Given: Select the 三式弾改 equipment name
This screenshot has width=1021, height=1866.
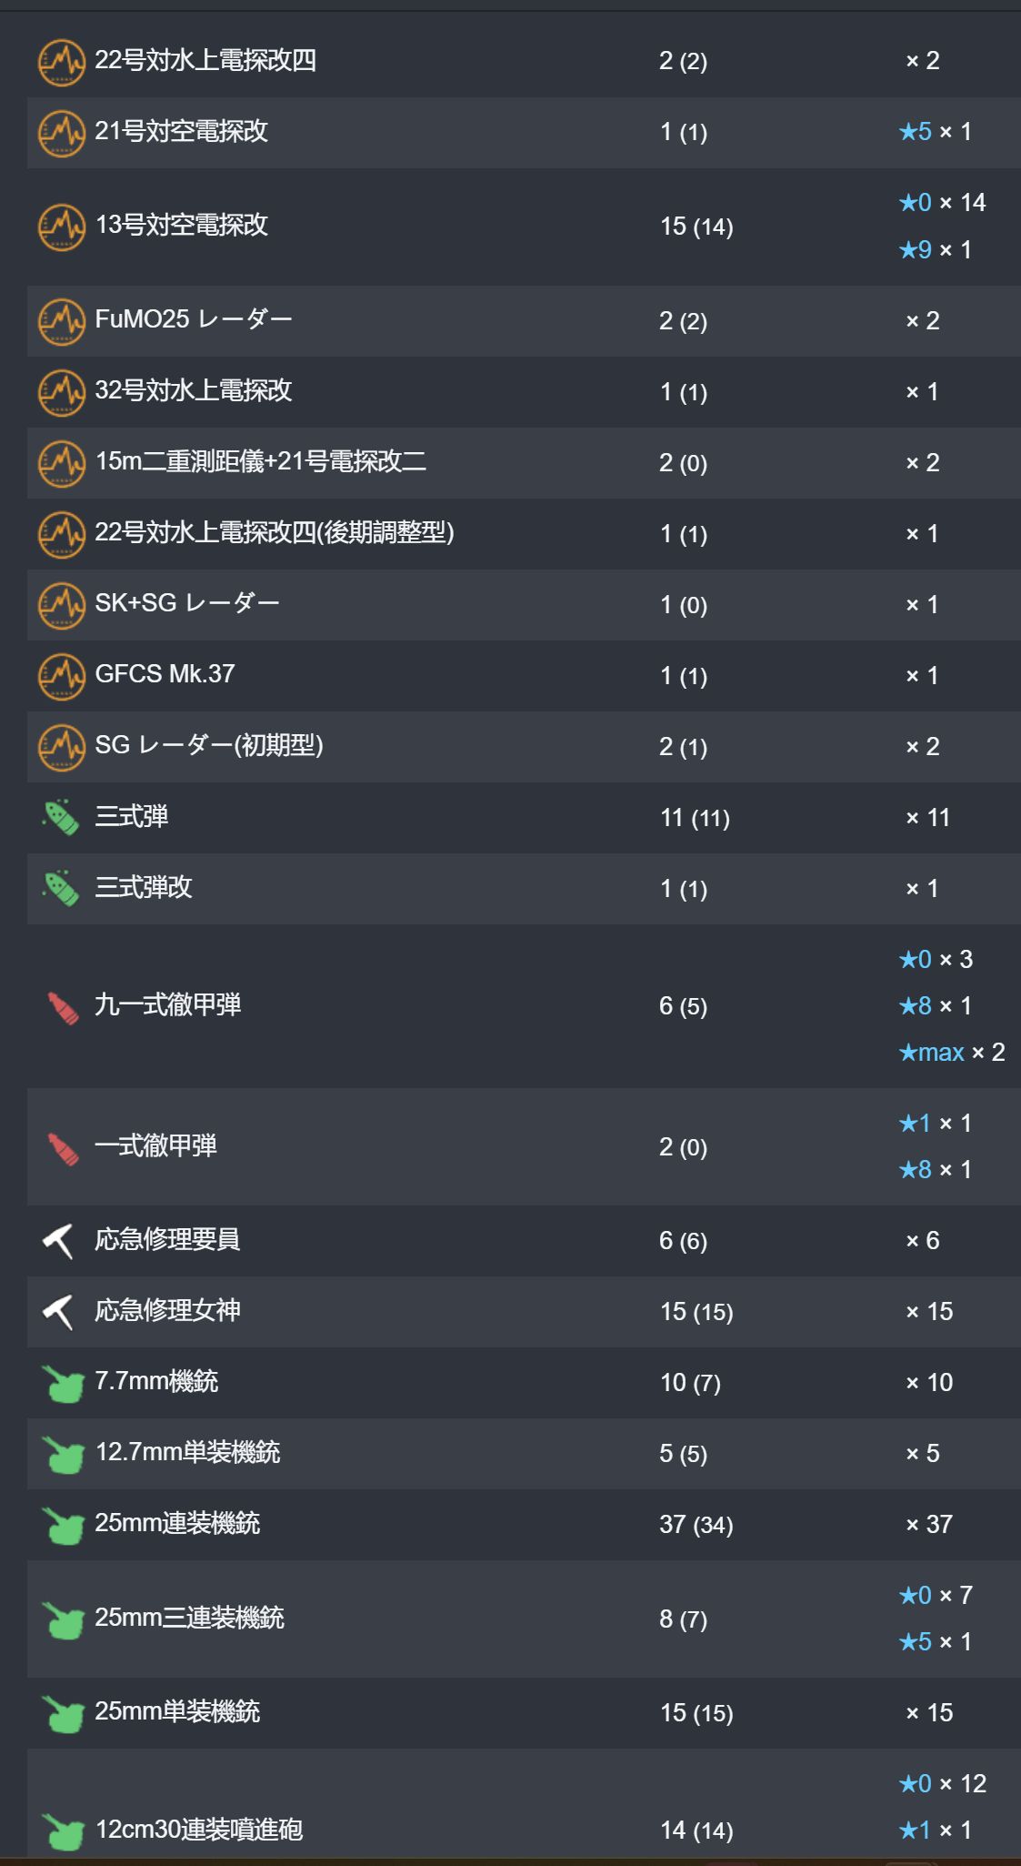Looking at the screenshot, I should [144, 887].
